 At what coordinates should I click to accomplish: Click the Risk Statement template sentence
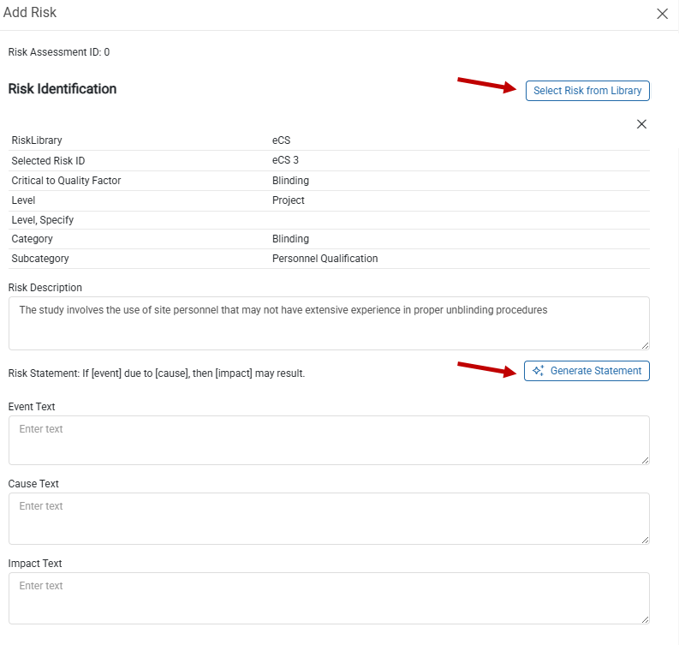click(x=157, y=373)
